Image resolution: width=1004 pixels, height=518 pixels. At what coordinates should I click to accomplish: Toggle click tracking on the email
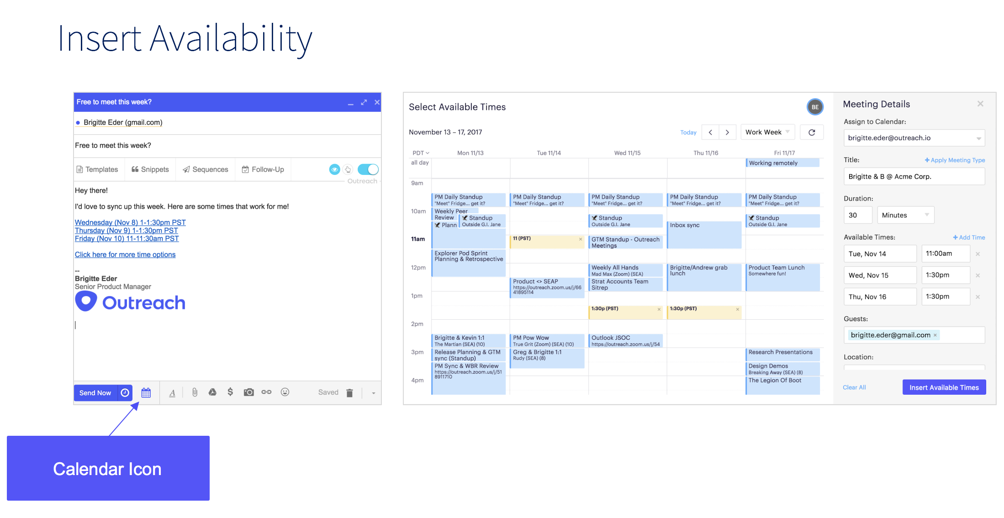(348, 169)
